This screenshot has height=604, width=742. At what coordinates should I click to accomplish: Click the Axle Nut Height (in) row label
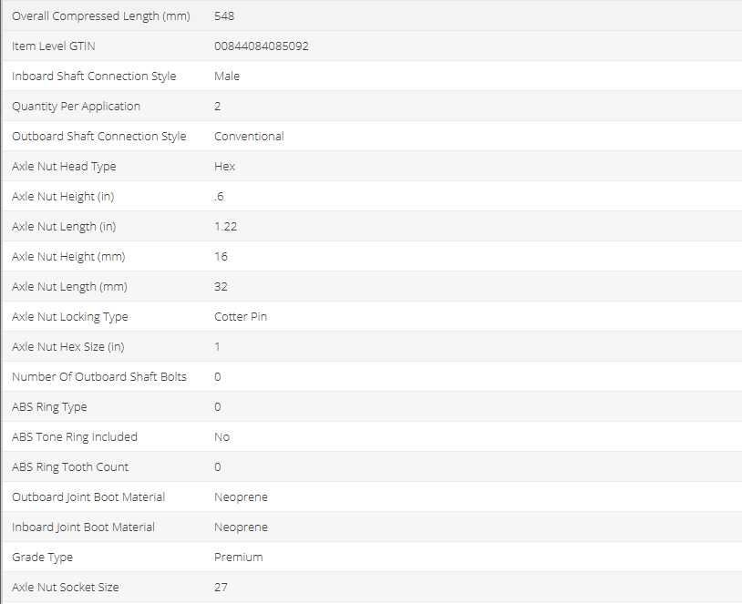point(63,197)
